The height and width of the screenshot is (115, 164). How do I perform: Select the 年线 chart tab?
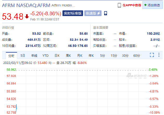(34, 56)
